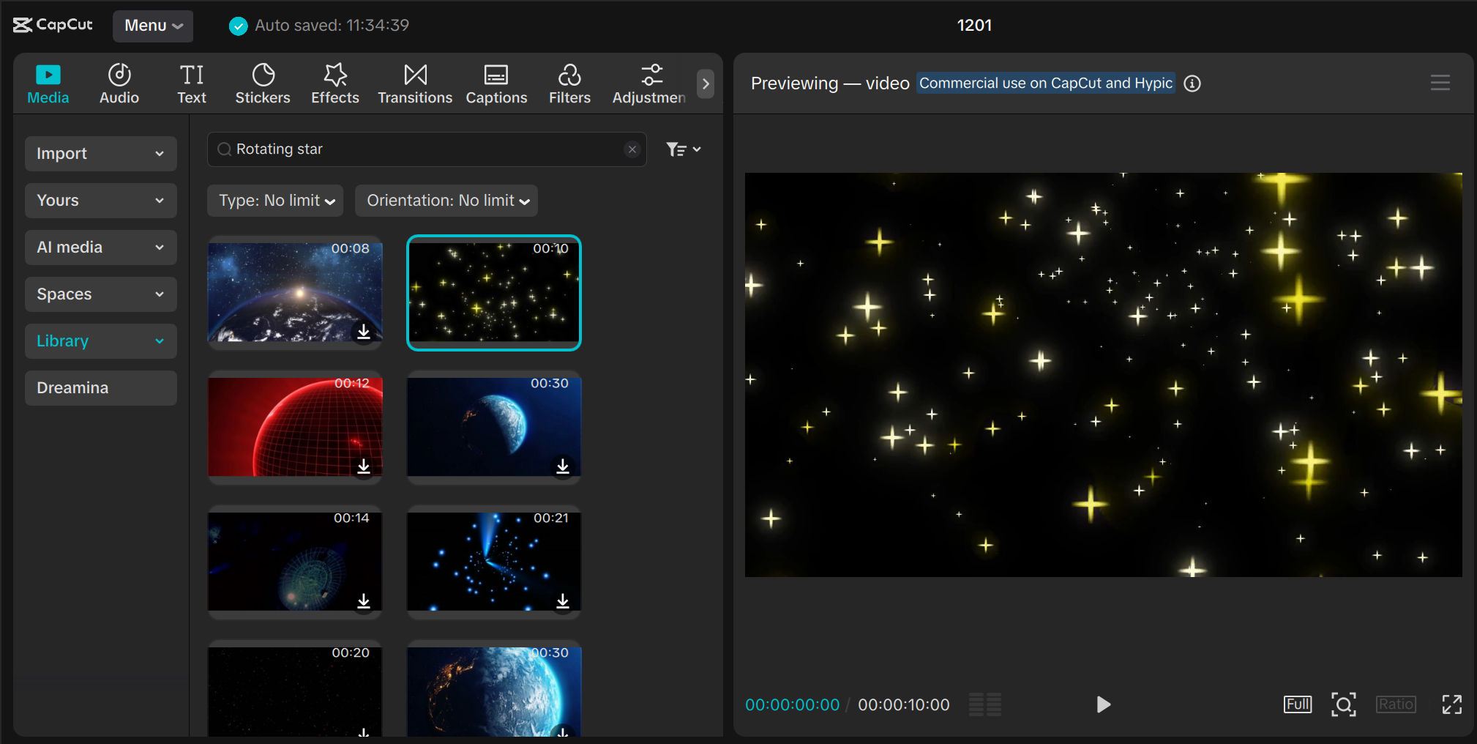This screenshot has height=744, width=1477.
Task: Toggle the preview zoom focus icon
Action: pos(1343,704)
